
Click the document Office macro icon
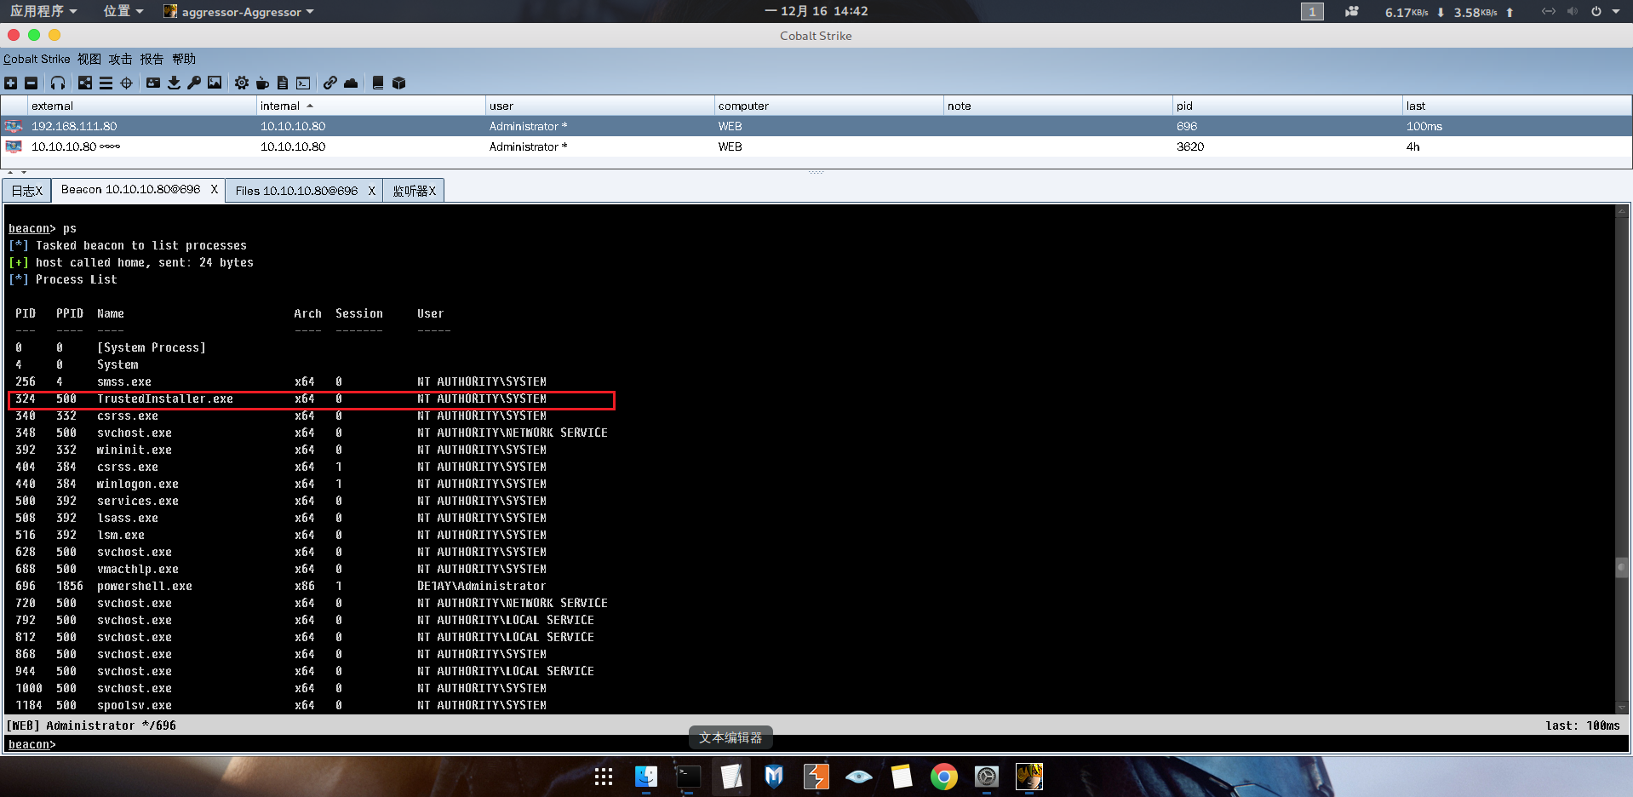coord(283,83)
